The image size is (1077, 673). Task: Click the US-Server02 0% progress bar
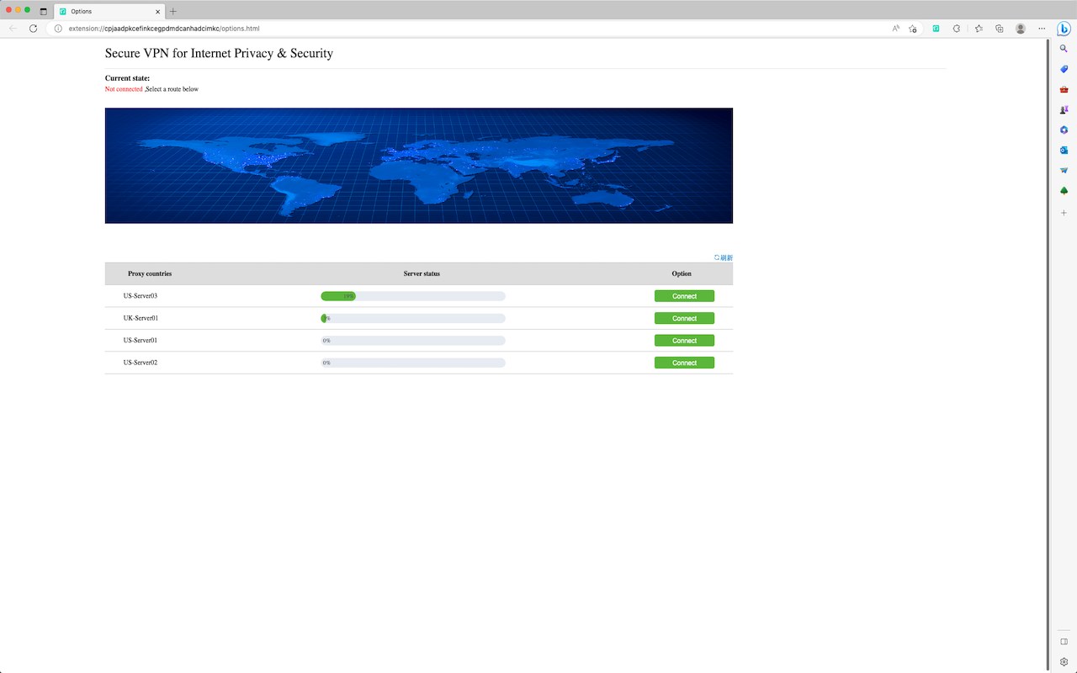coord(413,363)
